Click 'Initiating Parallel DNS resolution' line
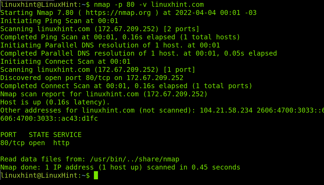 (x=110, y=45)
